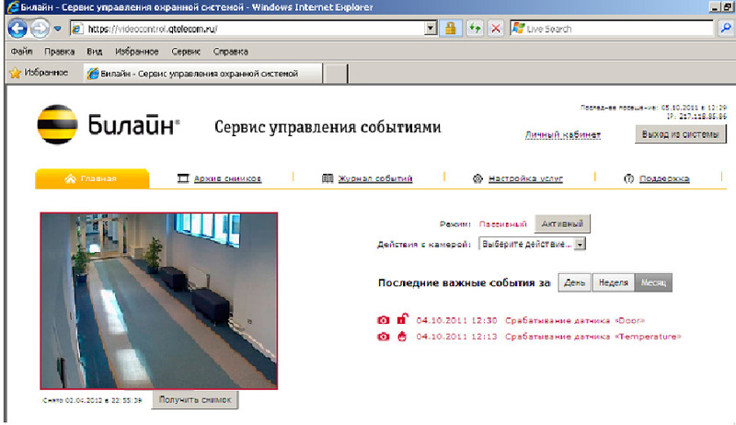This screenshot has width=736, height=425.
Task: Click the security lock icon
Action: (451, 29)
